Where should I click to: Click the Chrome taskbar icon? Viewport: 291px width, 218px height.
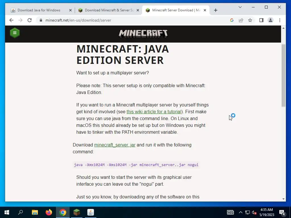[63, 212]
